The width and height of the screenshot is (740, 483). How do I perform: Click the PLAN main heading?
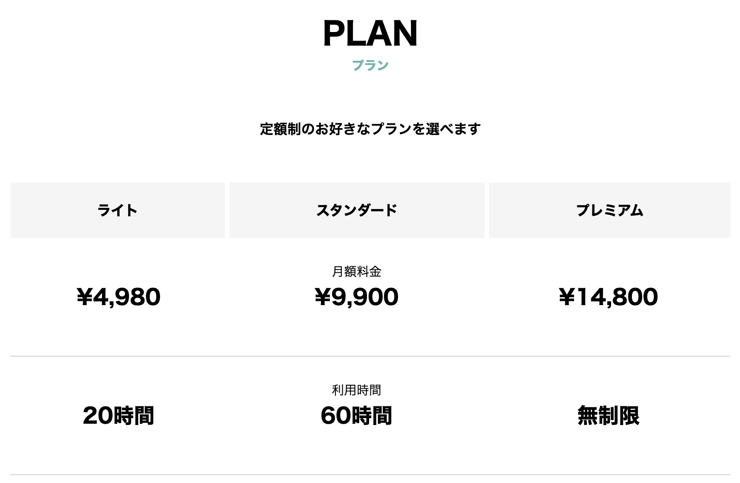pos(370,33)
